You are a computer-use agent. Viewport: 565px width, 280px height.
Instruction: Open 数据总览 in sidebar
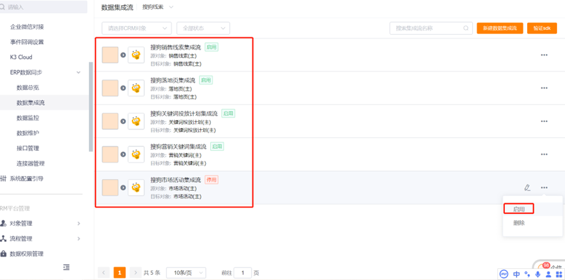[27, 87]
